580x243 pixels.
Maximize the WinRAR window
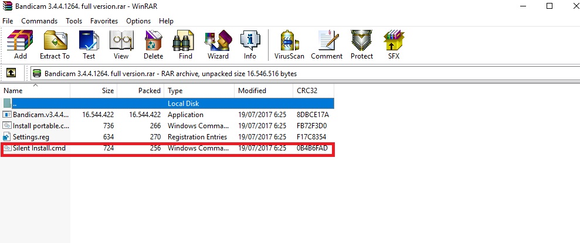pos(550,6)
